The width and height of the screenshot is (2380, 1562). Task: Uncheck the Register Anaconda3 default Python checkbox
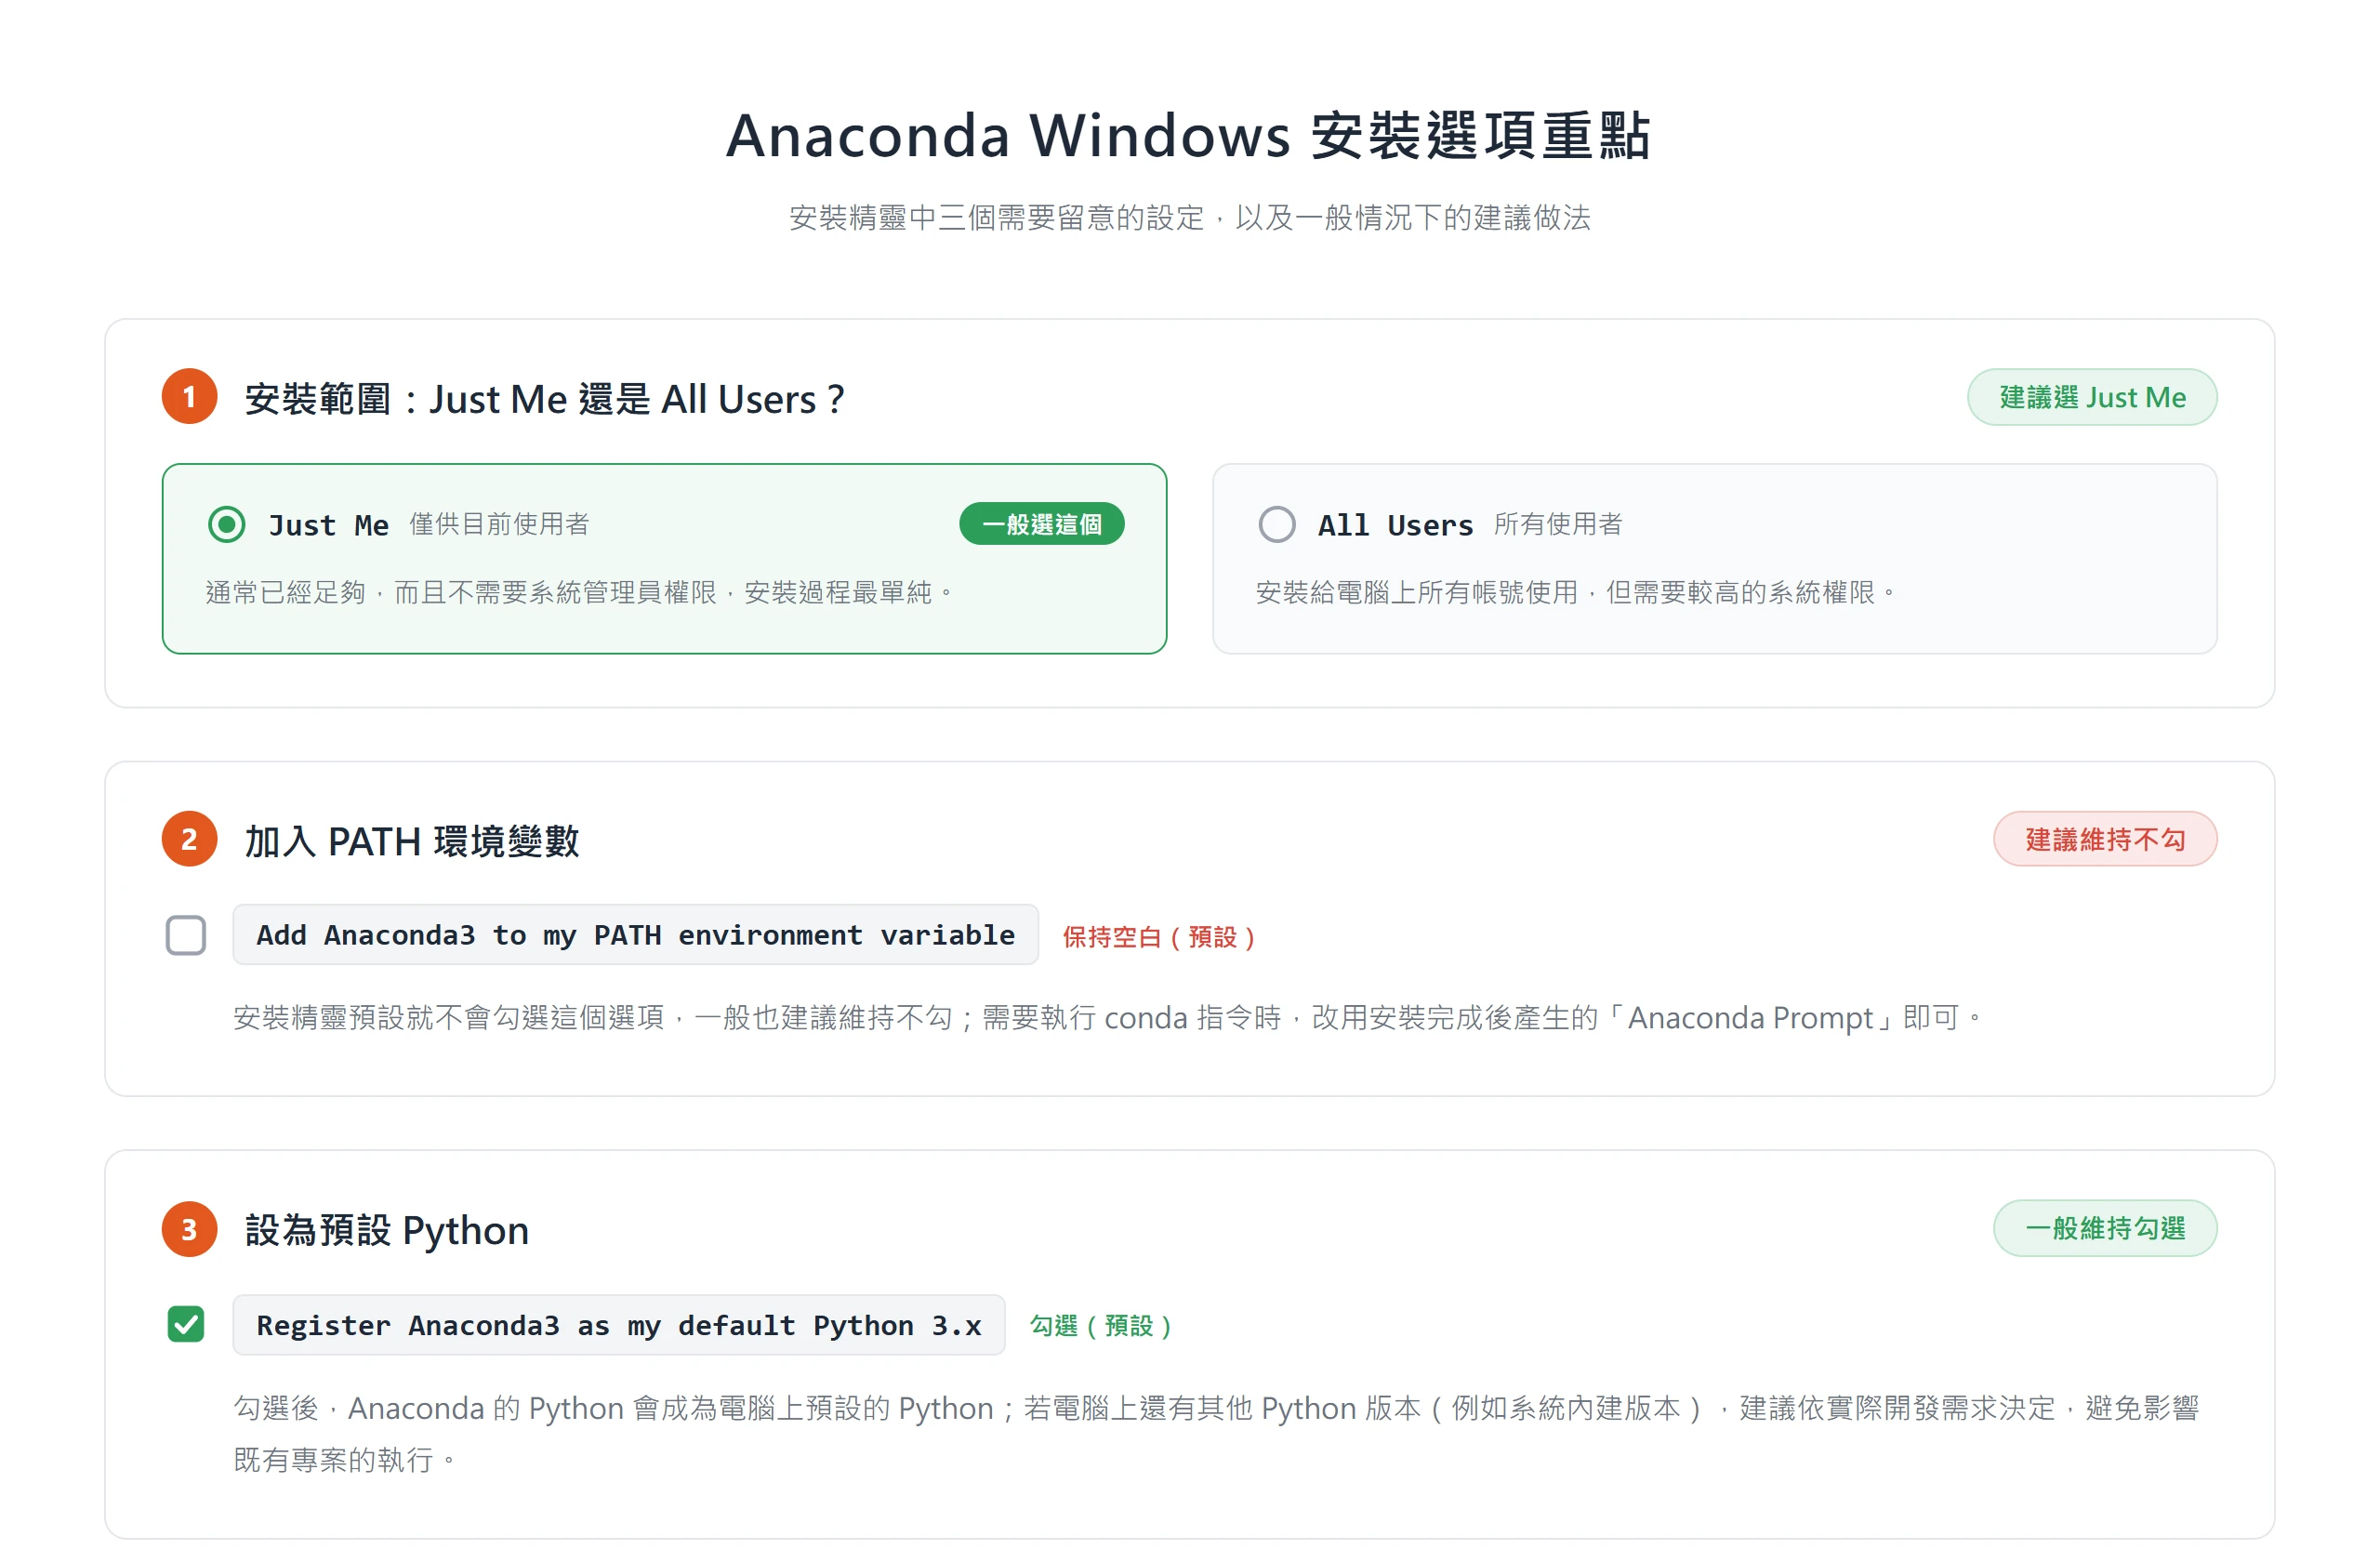(186, 1324)
